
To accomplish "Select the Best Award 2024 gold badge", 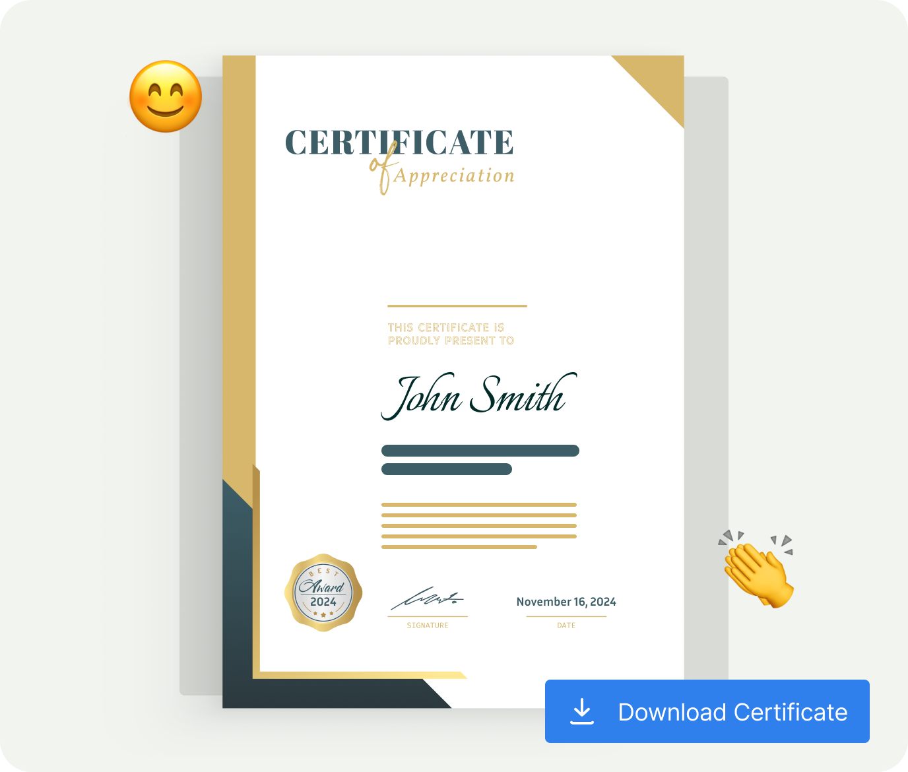I will click(323, 593).
